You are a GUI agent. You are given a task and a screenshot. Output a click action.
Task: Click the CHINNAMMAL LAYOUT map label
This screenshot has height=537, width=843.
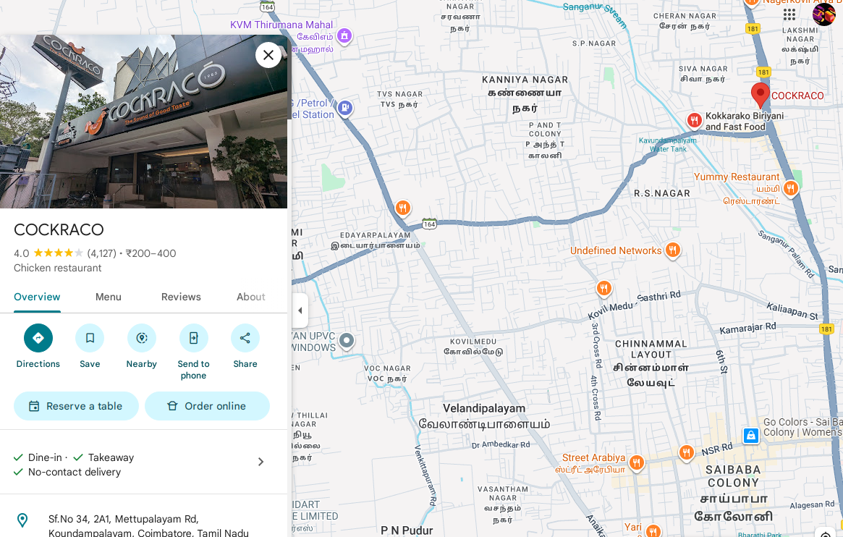(x=651, y=349)
